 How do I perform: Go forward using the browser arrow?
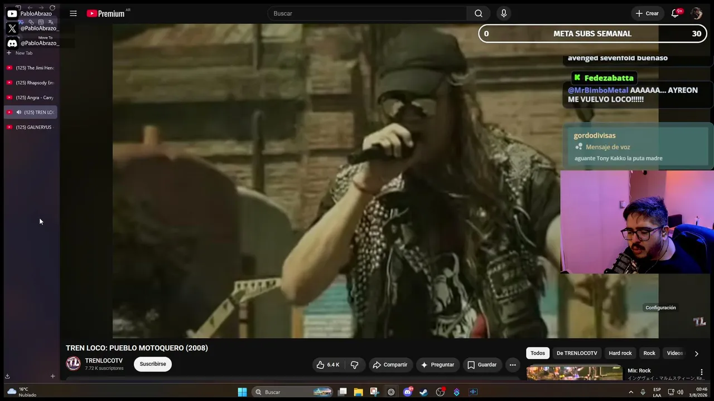click(x=41, y=8)
